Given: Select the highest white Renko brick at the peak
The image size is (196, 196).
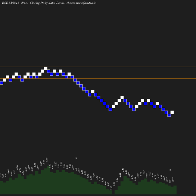Looking at the screenshot, I should coord(45,68).
